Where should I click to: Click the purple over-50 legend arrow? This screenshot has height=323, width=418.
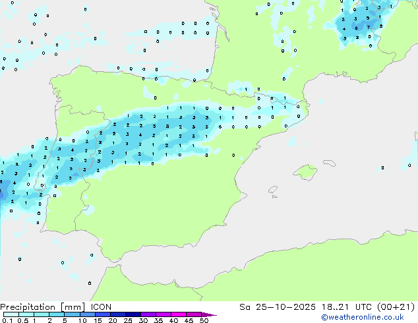click(209, 314)
